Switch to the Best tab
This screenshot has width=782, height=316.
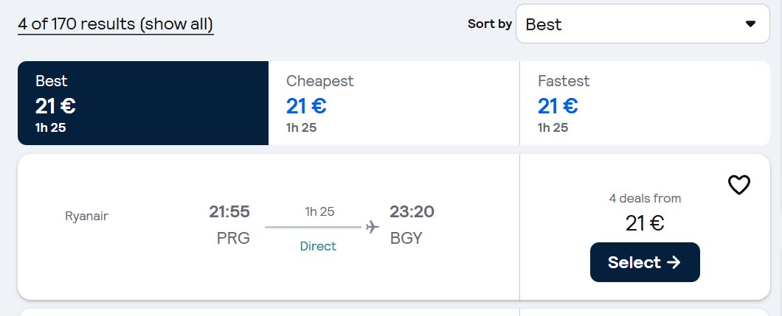pyautogui.click(x=142, y=103)
